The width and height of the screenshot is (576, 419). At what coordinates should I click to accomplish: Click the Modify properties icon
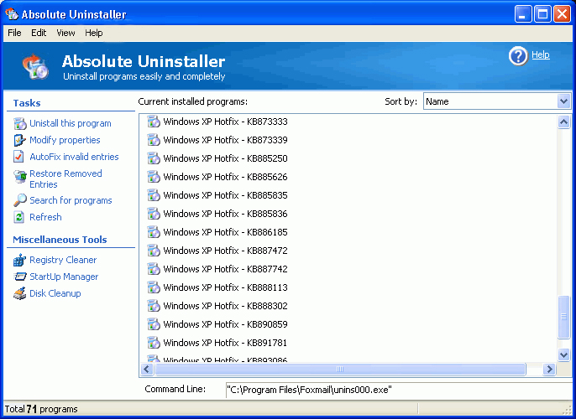pyautogui.click(x=21, y=140)
